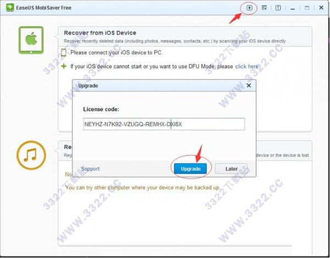The height and width of the screenshot is (258, 330).
Task: Click inside the License code field
Action: (x=164, y=124)
